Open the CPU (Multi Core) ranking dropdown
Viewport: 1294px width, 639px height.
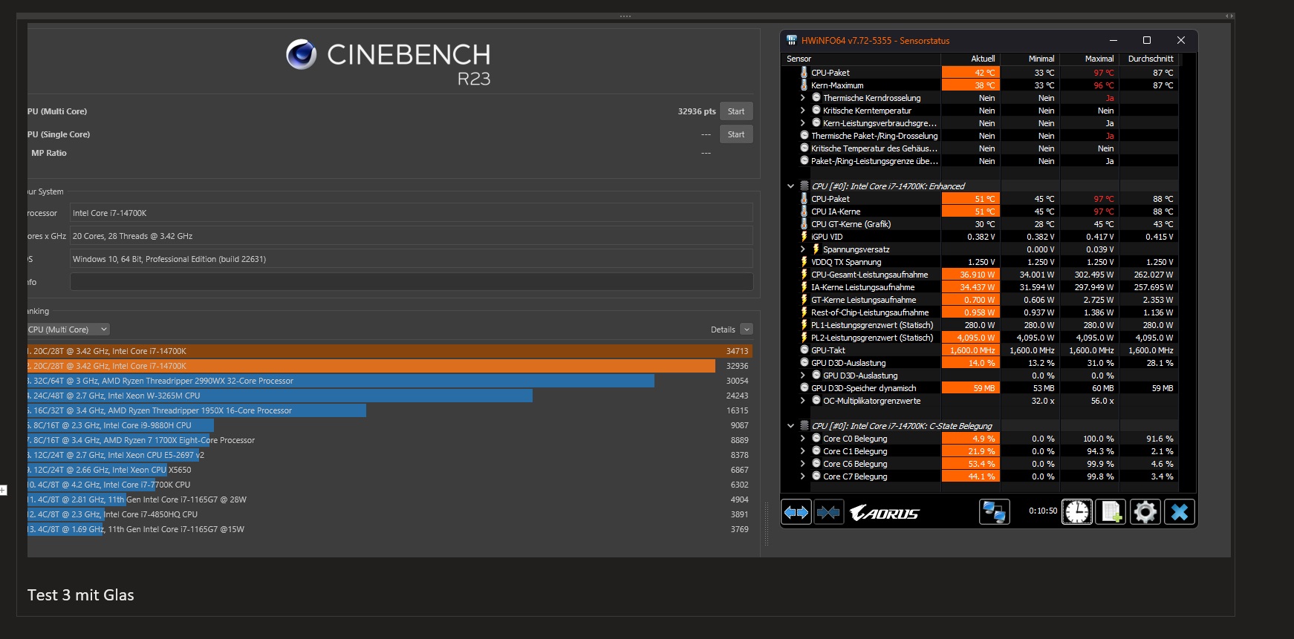pos(68,330)
